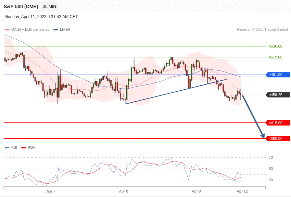The height and width of the screenshot is (197, 291).
Task: Click the S&P 500 (CME) chart title
Action: coord(21,6)
